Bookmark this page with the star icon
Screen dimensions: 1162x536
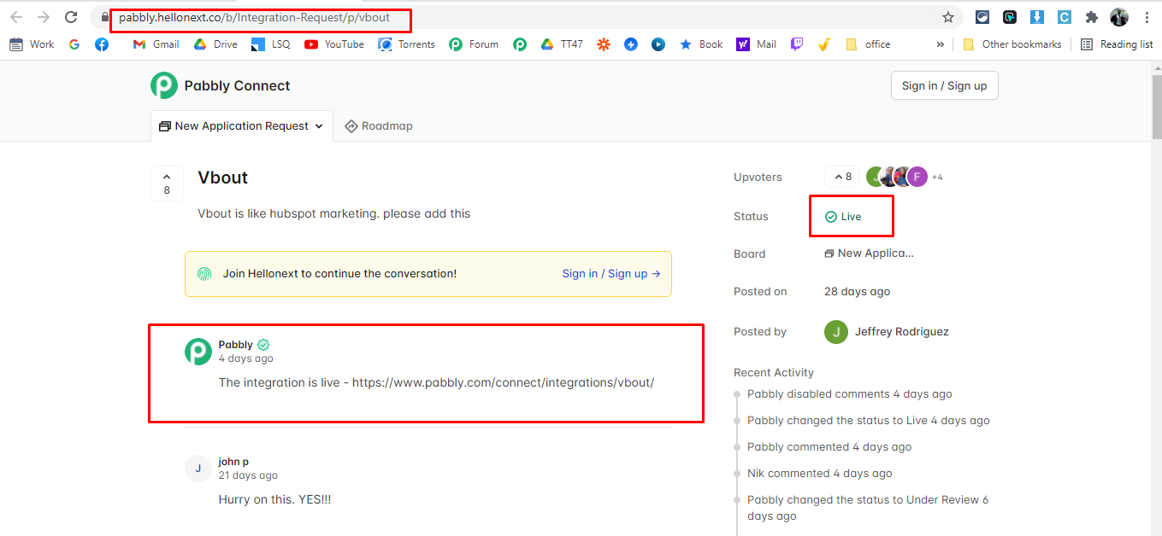947,17
